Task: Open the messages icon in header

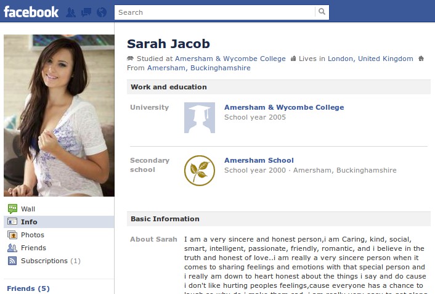Action: coord(86,12)
